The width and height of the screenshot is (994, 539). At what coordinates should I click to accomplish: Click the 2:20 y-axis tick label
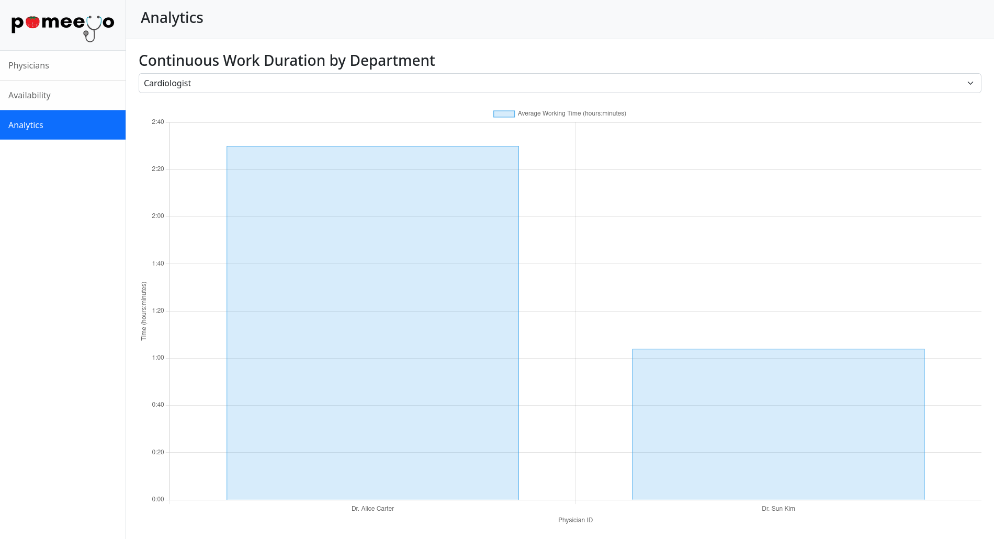[x=158, y=169]
